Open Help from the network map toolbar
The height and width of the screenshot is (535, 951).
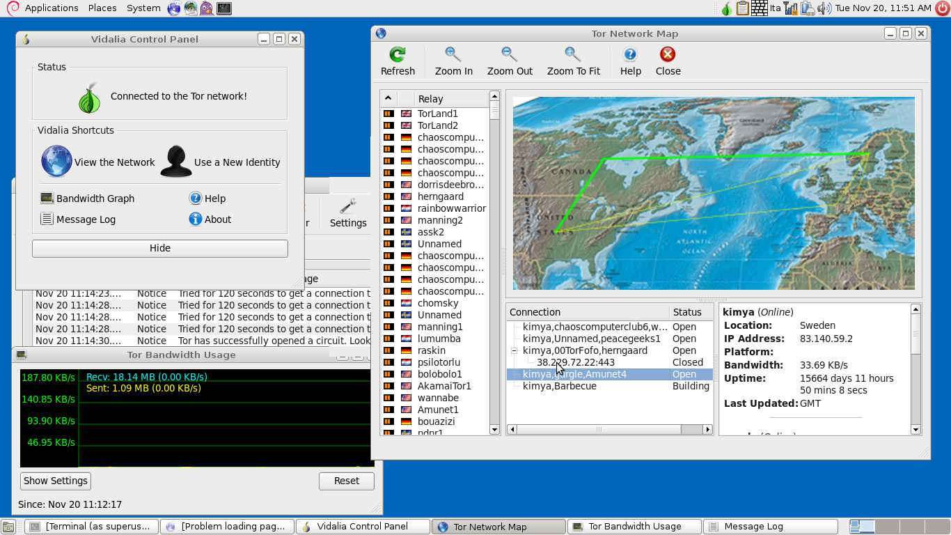(x=630, y=55)
